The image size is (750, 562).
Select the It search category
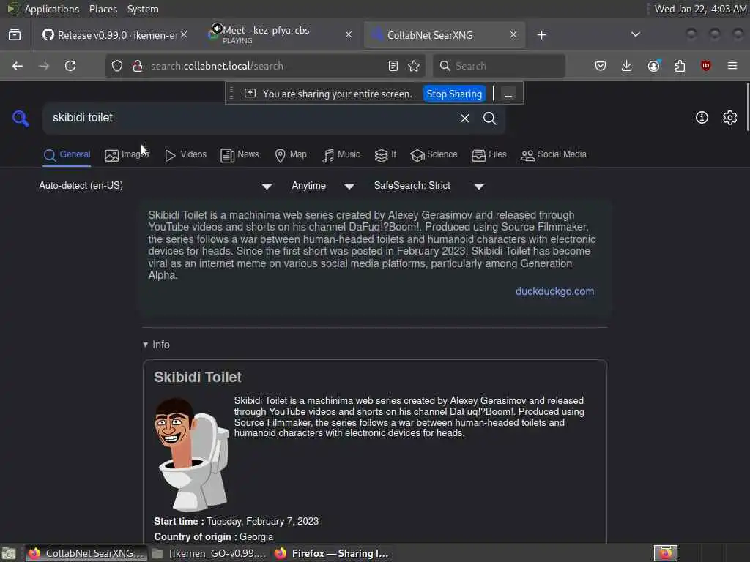(x=385, y=155)
